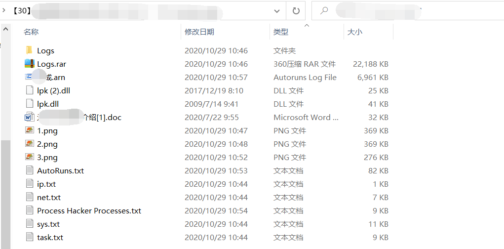This screenshot has height=249, width=504.
Task: Click the scroll-up arrow of the left pane
Action: point(5,29)
